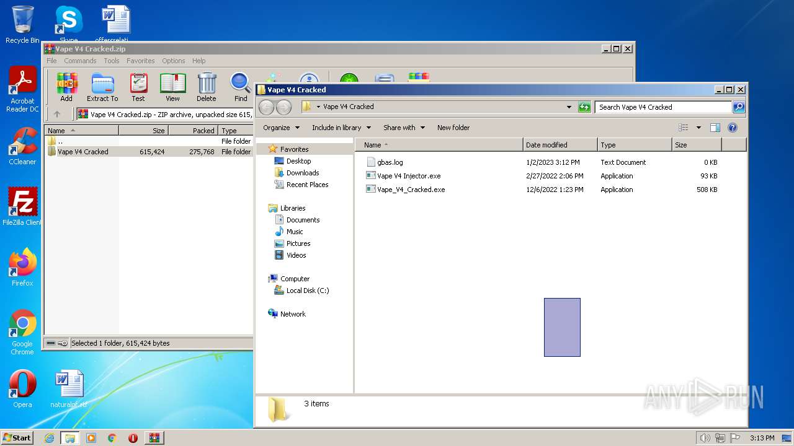Click the Search Vape V4 Cracked field
The height and width of the screenshot is (446, 794).
[662, 107]
